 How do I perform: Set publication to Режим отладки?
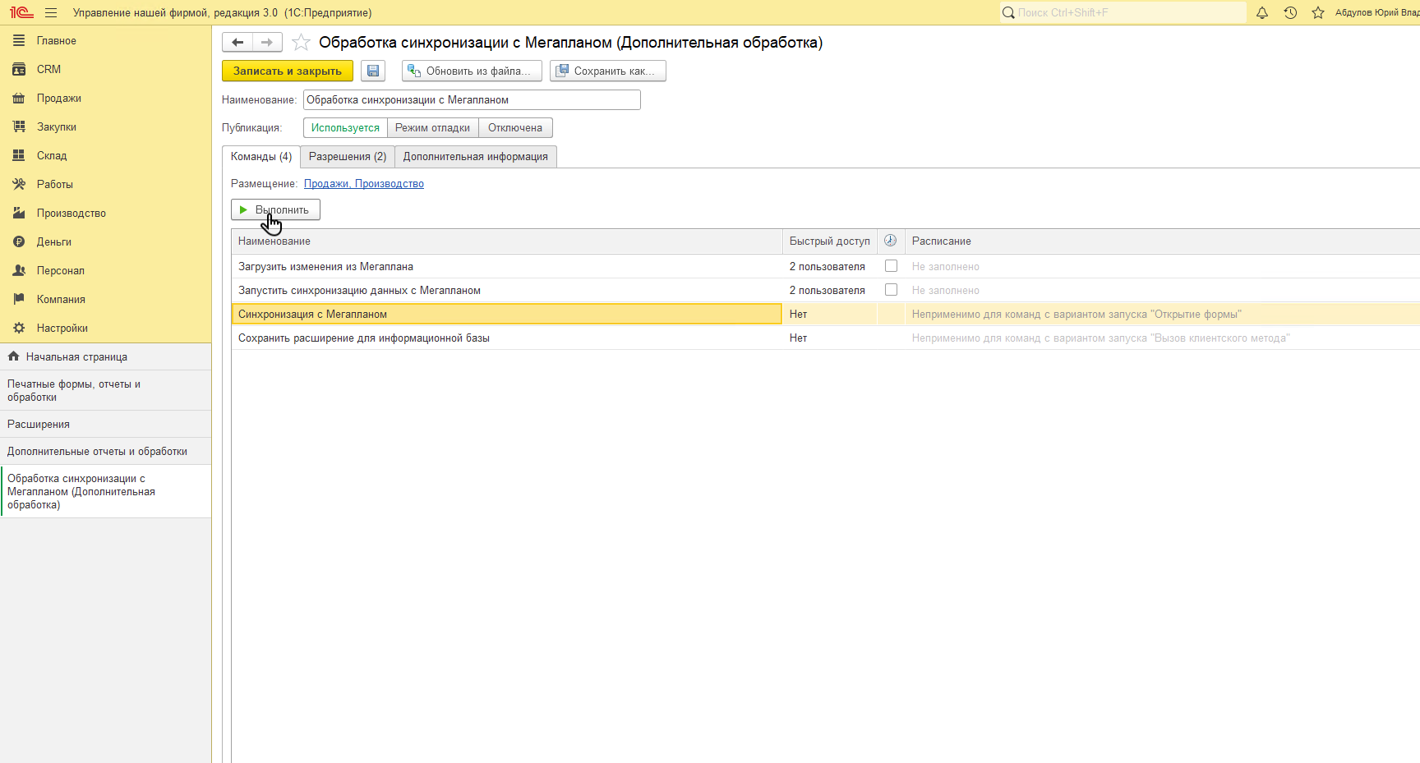point(432,128)
